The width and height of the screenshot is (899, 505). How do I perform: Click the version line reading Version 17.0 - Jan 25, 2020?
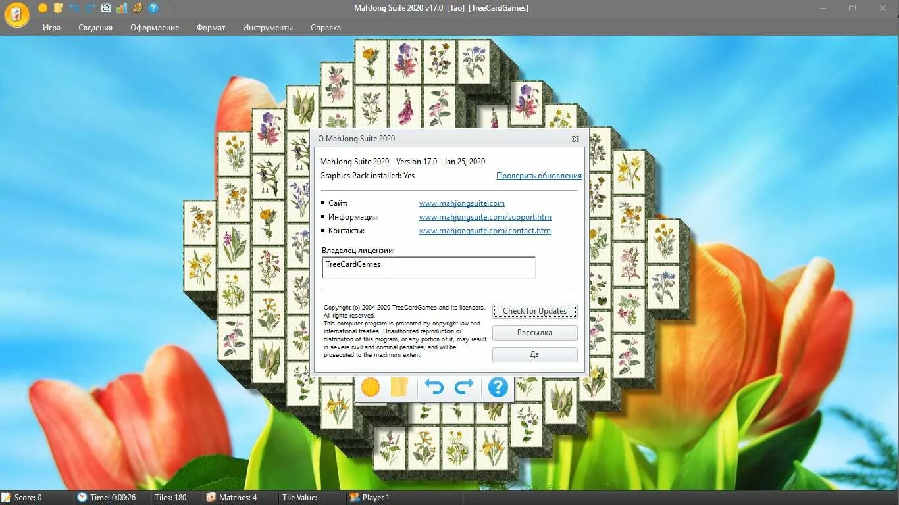coord(402,162)
